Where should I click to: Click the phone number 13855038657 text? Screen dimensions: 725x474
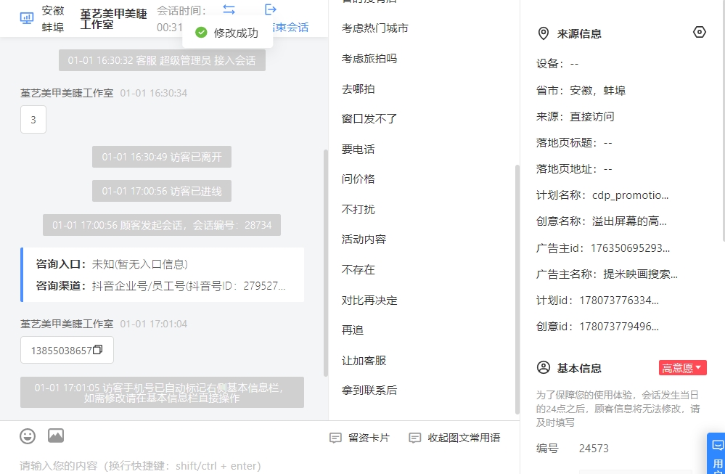[x=62, y=351]
